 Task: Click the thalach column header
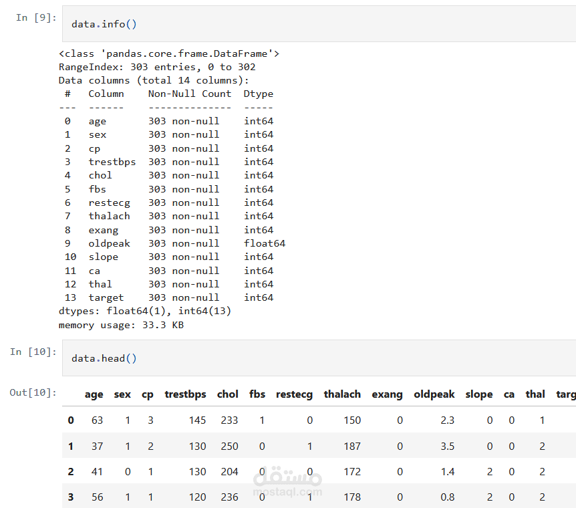pos(342,394)
